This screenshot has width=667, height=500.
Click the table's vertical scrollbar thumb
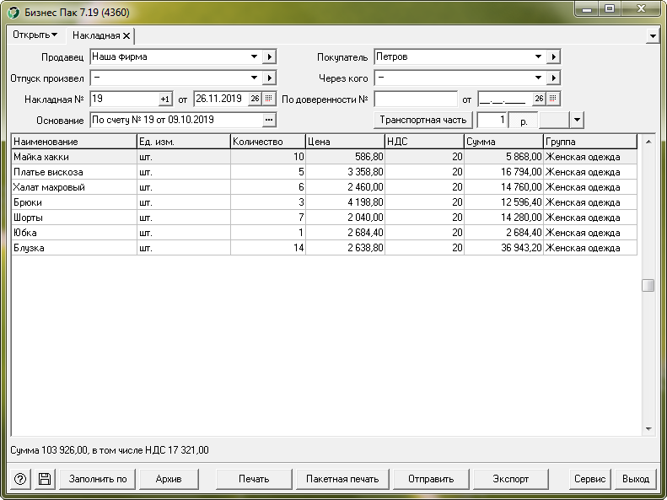(x=648, y=285)
